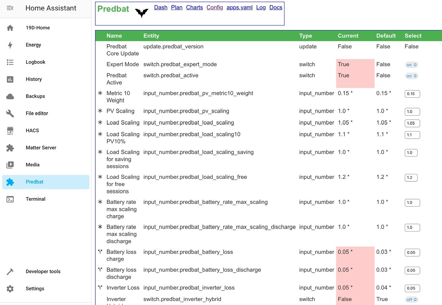The image size is (442, 305).
Task: Select Energy in the sidebar
Action: 46,45
